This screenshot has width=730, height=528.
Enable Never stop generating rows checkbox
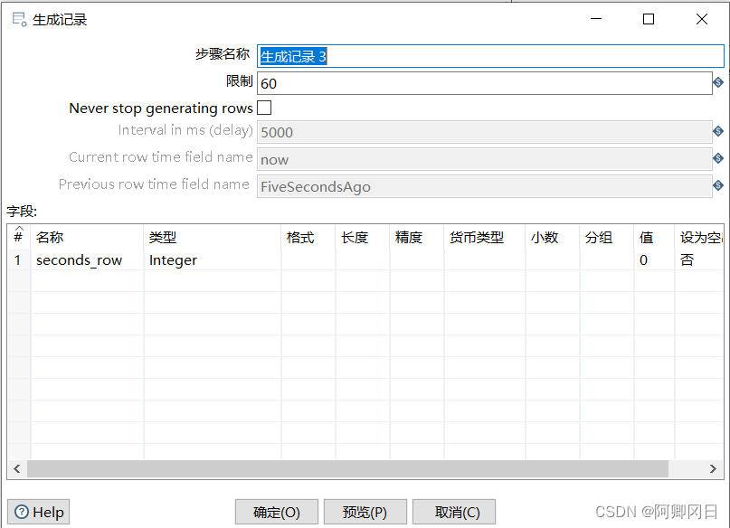(264, 108)
